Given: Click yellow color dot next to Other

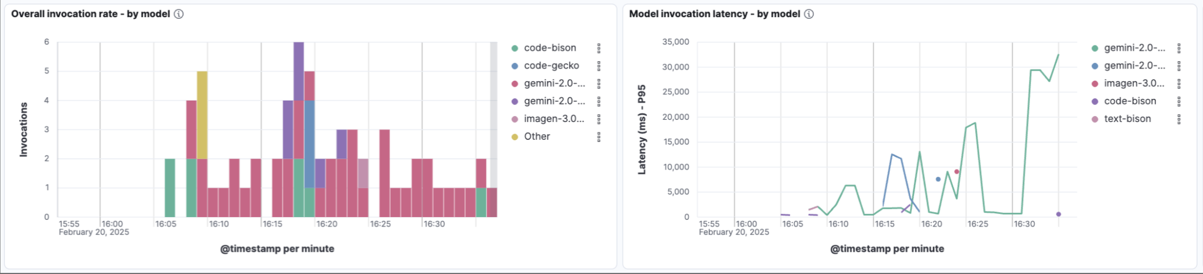Looking at the screenshot, I should click(515, 137).
